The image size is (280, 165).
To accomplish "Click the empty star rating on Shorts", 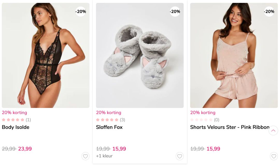I will [x=201, y=120].
